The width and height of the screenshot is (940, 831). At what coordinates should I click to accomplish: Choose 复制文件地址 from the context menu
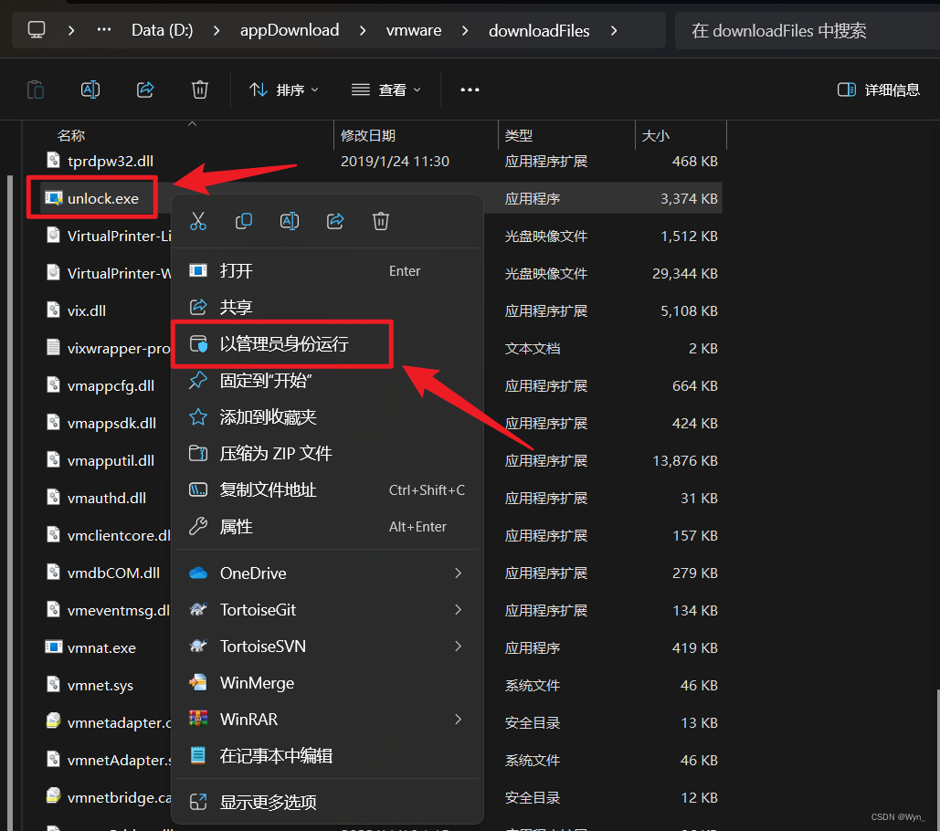click(x=327, y=490)
